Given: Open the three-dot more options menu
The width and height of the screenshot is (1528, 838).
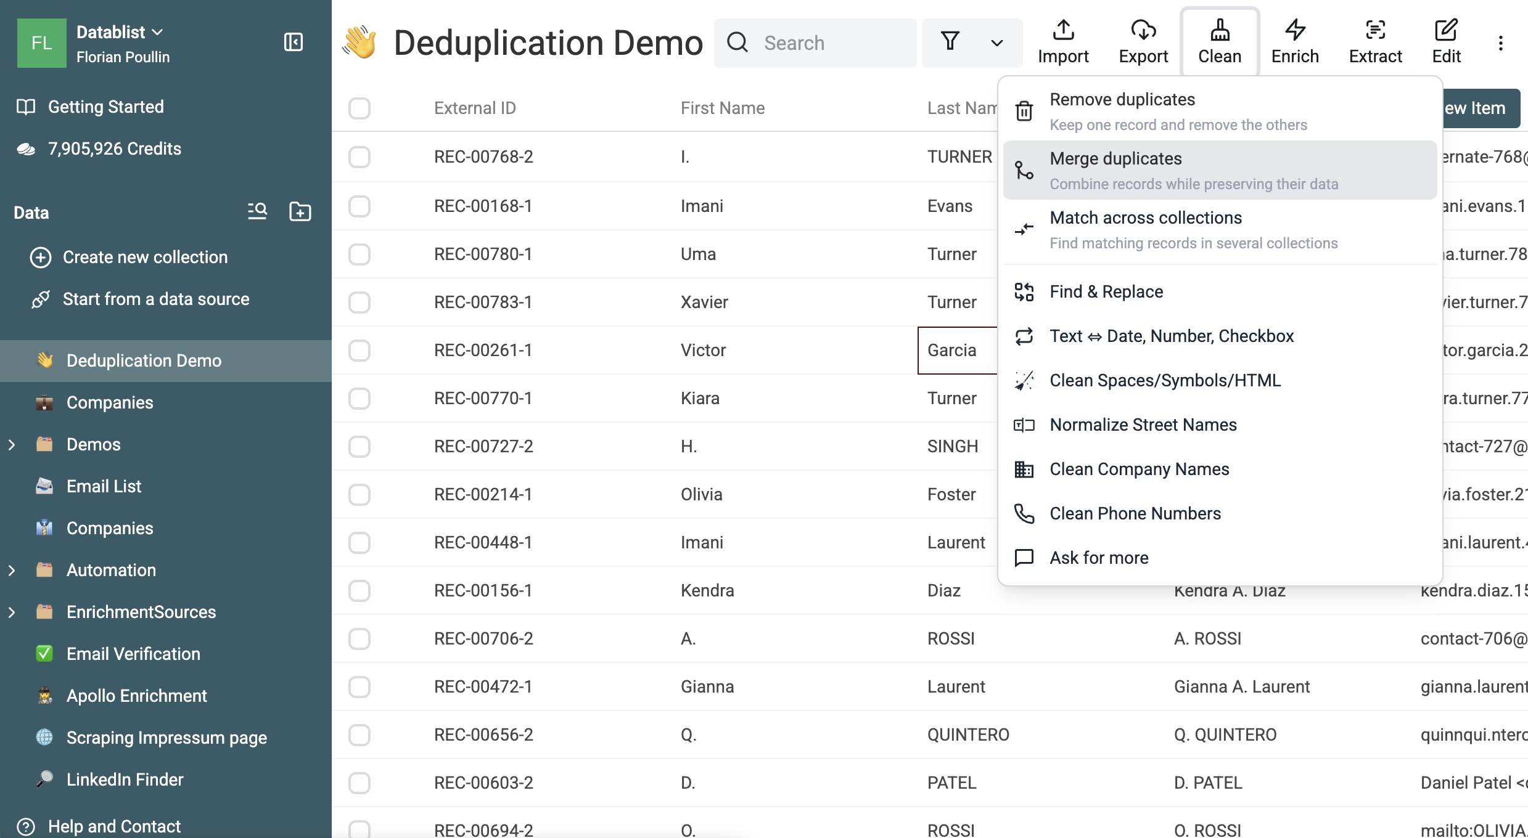Looking at the screenshot, I should 1500,43.
